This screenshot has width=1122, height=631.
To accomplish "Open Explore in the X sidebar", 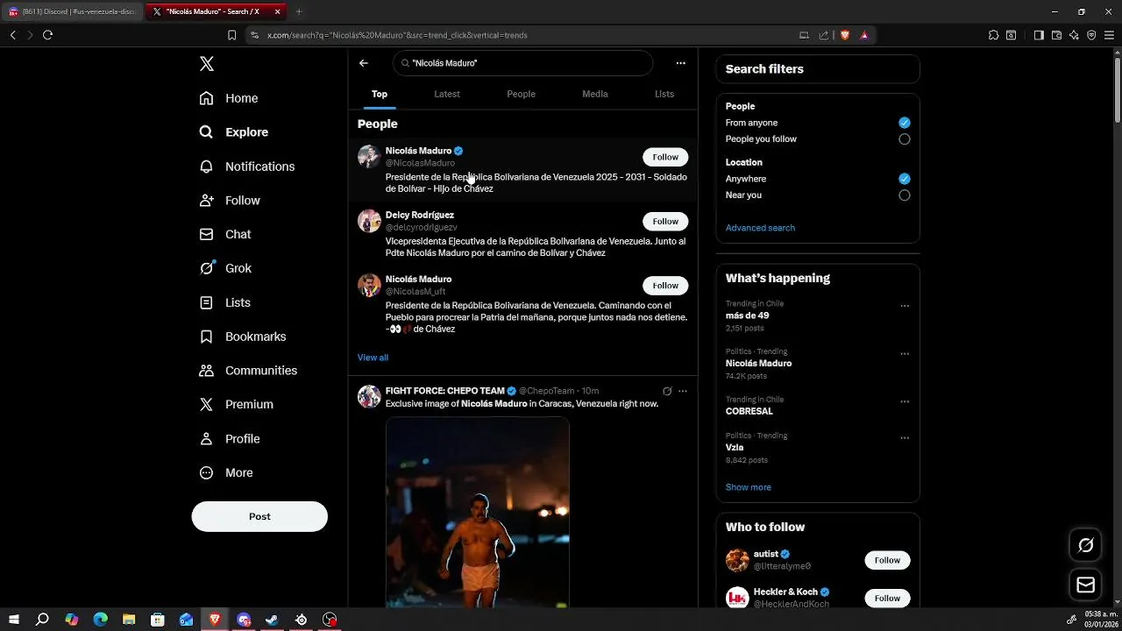I will 234,132.
